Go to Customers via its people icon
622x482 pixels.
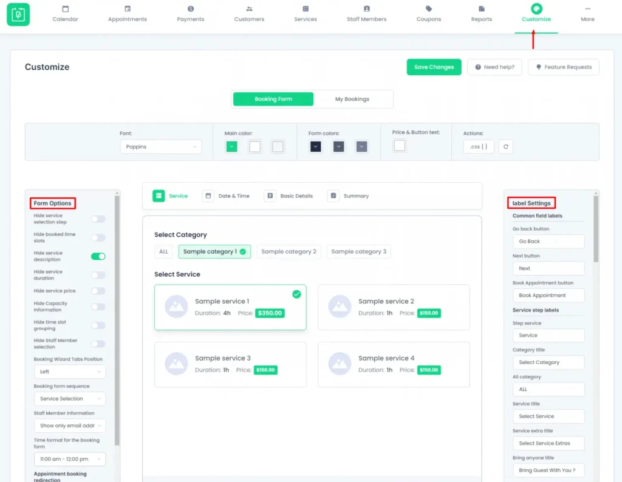[x=249, y=9]
